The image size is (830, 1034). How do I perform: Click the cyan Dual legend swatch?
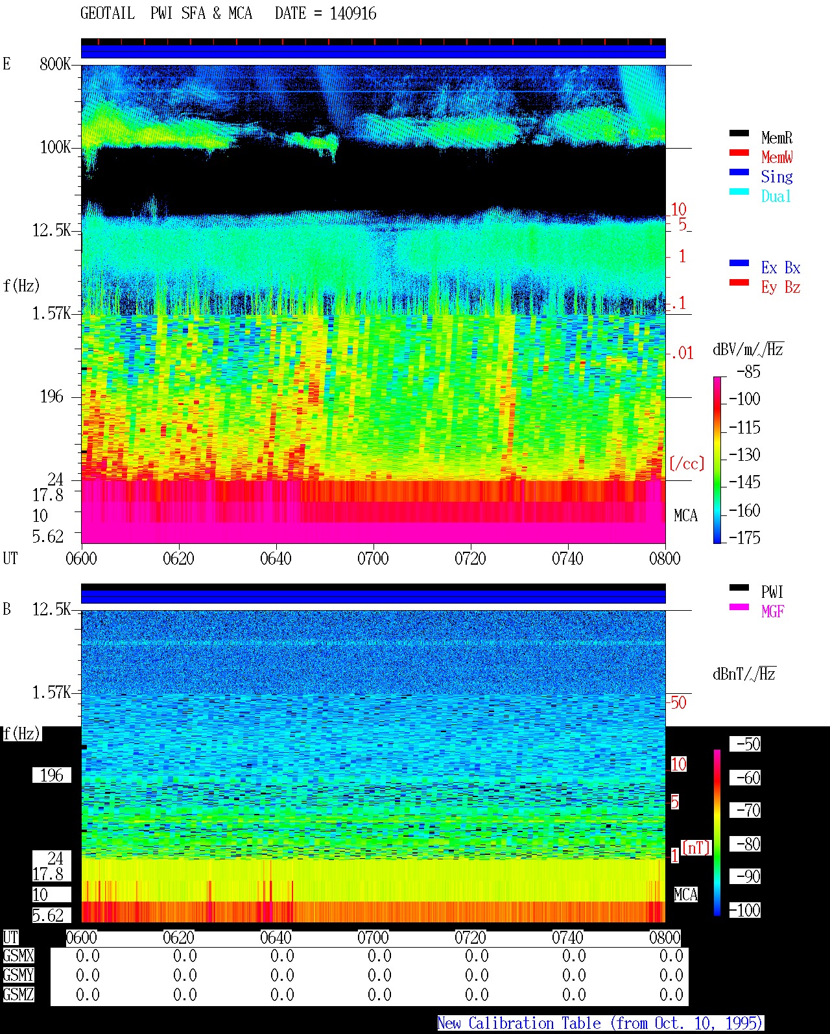739,192
